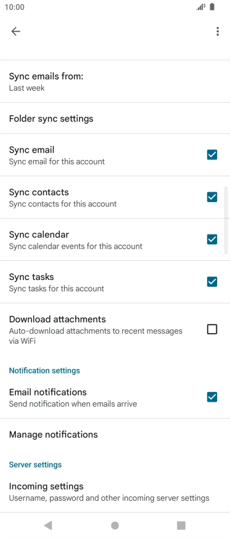Open Folder sync settings
The height and width of the screenshot is (539, 230).
tap(115, 118)
